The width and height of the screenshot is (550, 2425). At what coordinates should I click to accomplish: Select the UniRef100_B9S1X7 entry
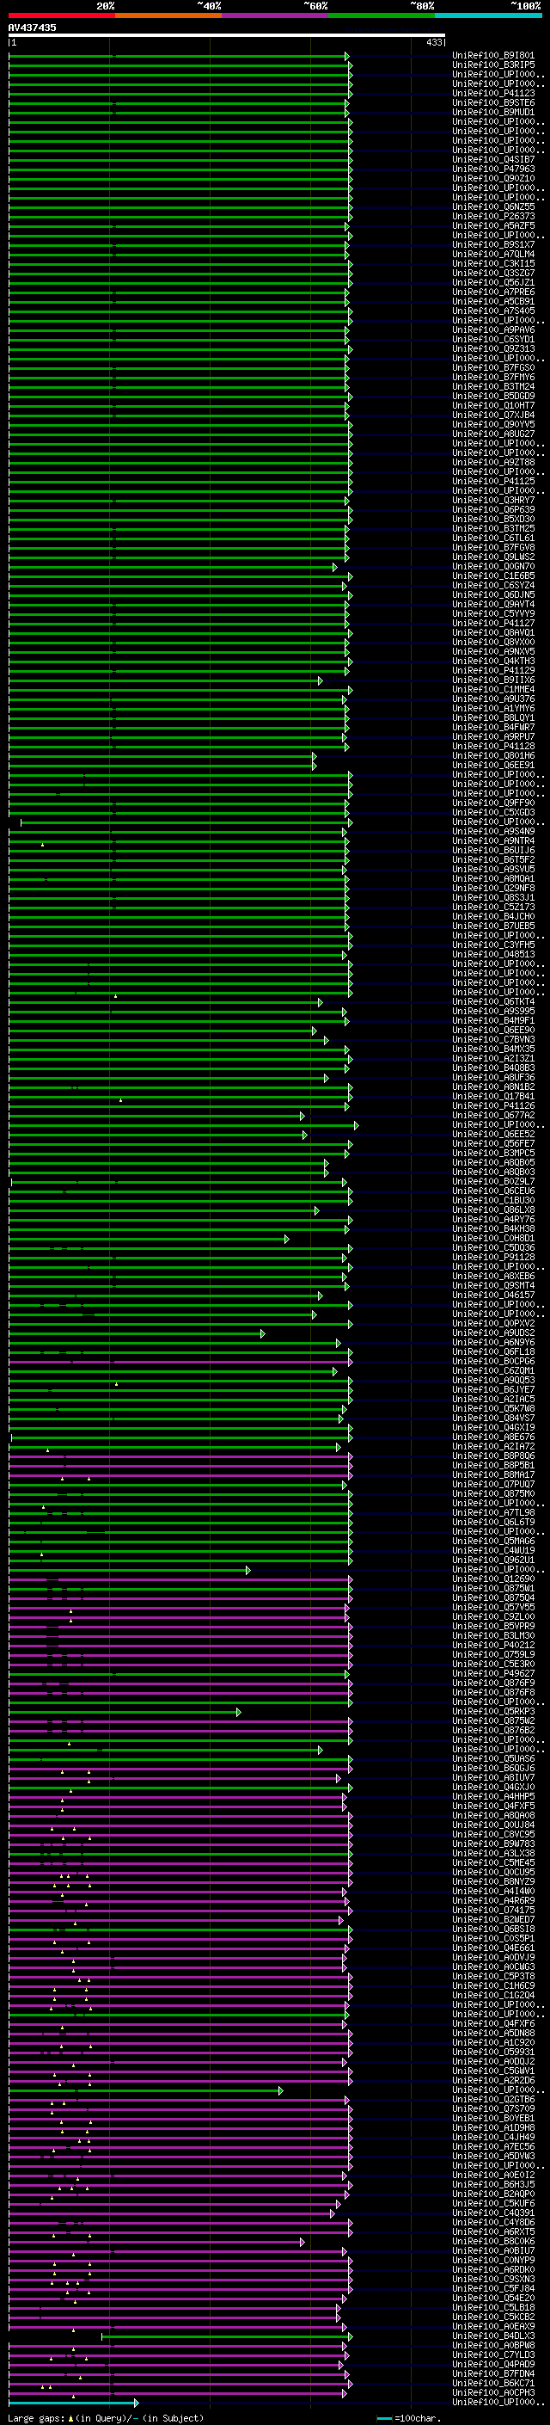pyautogui.click(x=493, y=245)
